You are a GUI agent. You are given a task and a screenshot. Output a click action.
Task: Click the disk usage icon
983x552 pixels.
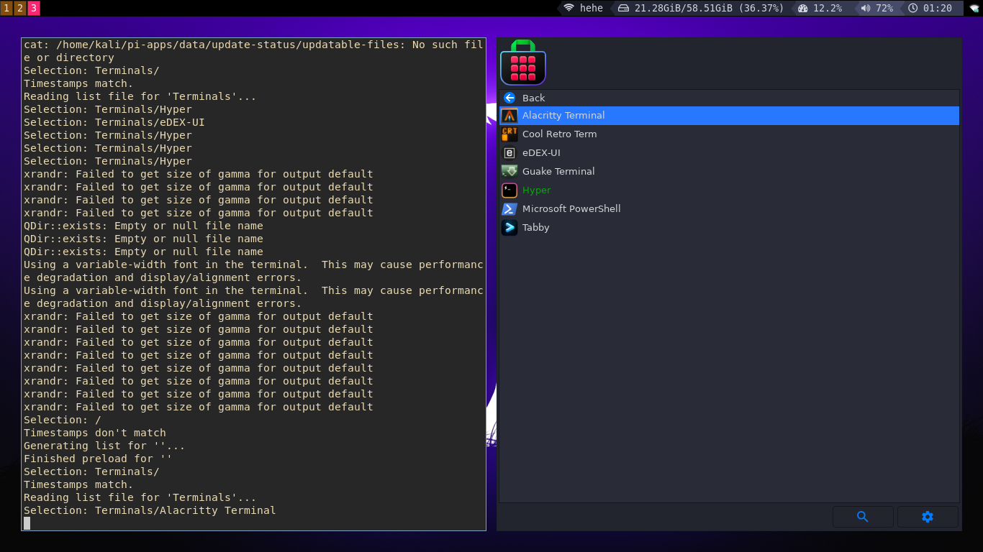coord(623,8)
